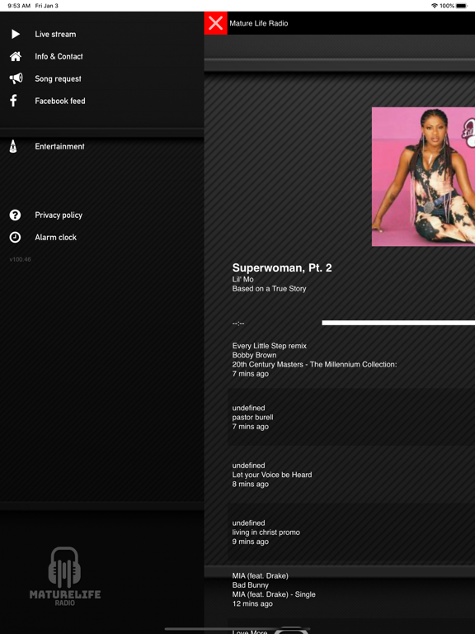Tap the v100.46 version label
This screenshot has width=475, height=634.
click(20, 259)
